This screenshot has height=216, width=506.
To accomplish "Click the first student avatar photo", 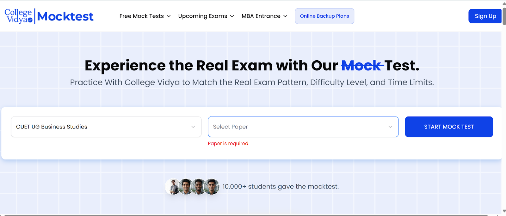I will [x=173, y=187].
